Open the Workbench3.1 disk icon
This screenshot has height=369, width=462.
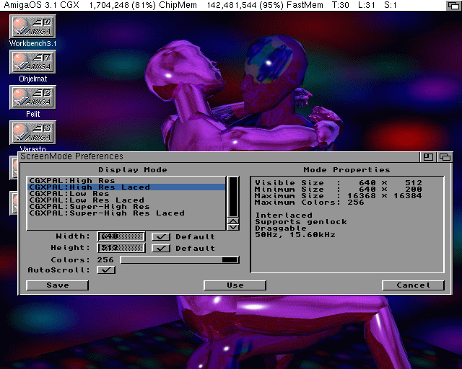(x=32, y=27)
